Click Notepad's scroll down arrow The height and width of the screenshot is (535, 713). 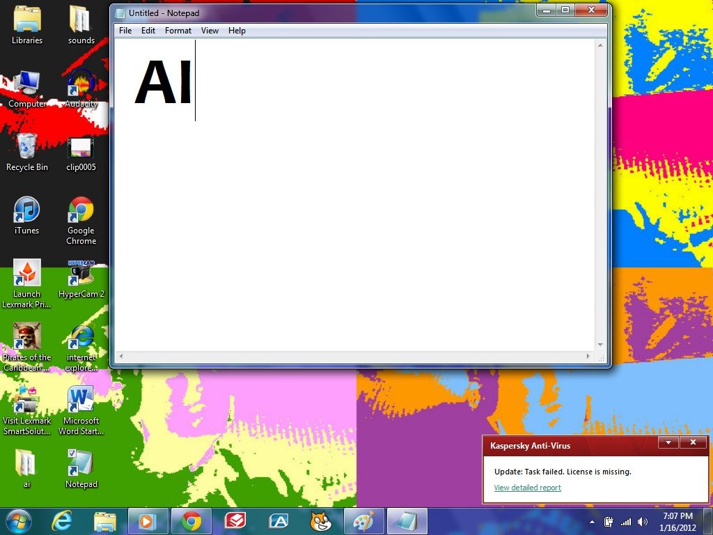click(599, 343)
